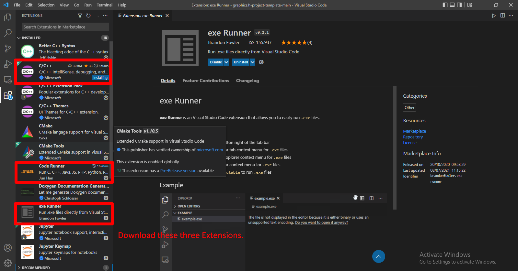Open manage gear for CMake Tools
The image size is (518, 271).
106,158
